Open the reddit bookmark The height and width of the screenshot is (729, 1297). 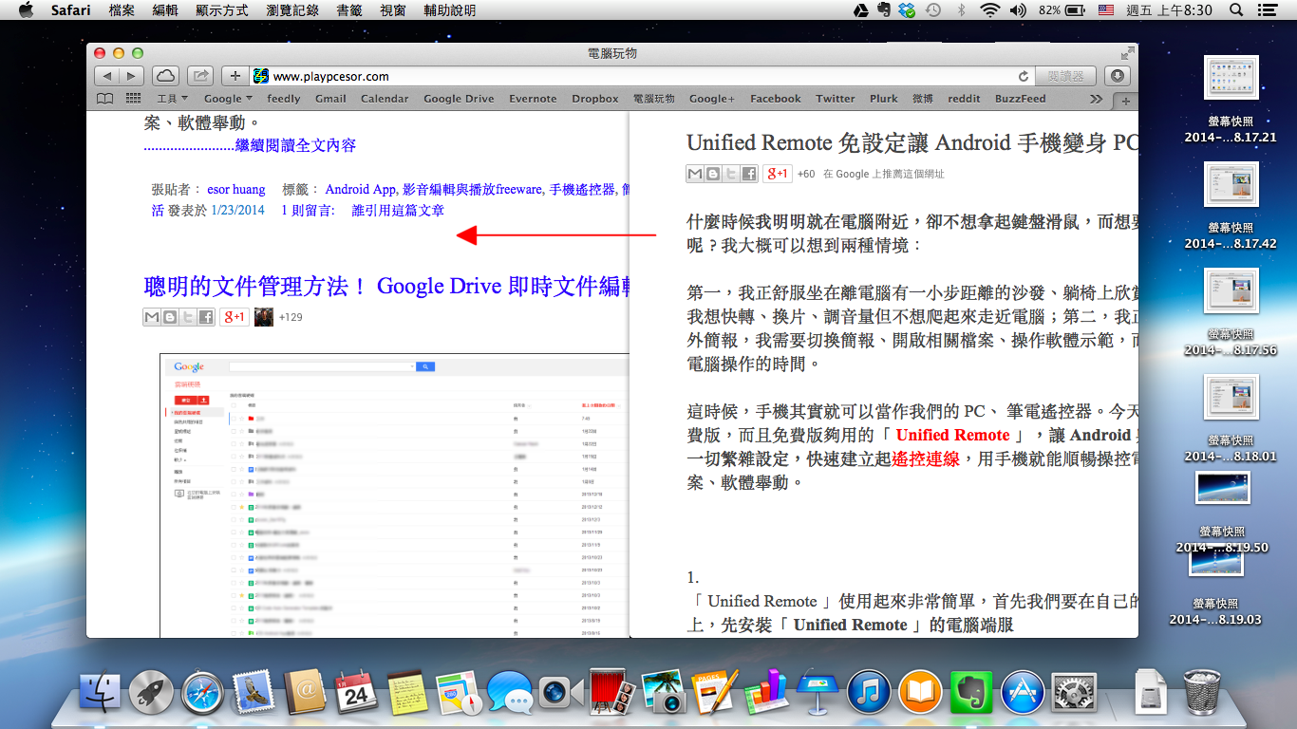pyautogui.click(x=964, y=98)
